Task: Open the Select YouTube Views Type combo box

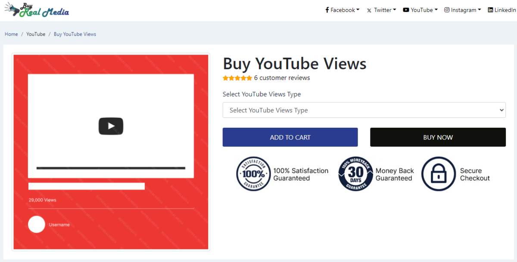Action: click(364, 110)
